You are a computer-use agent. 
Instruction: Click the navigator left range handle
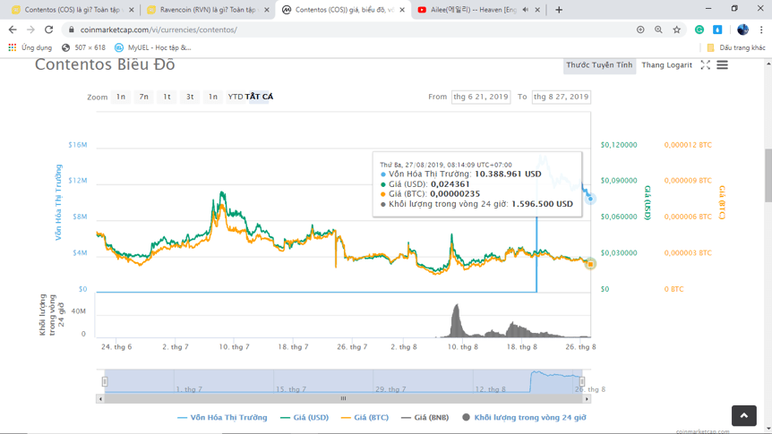[105, 381]
